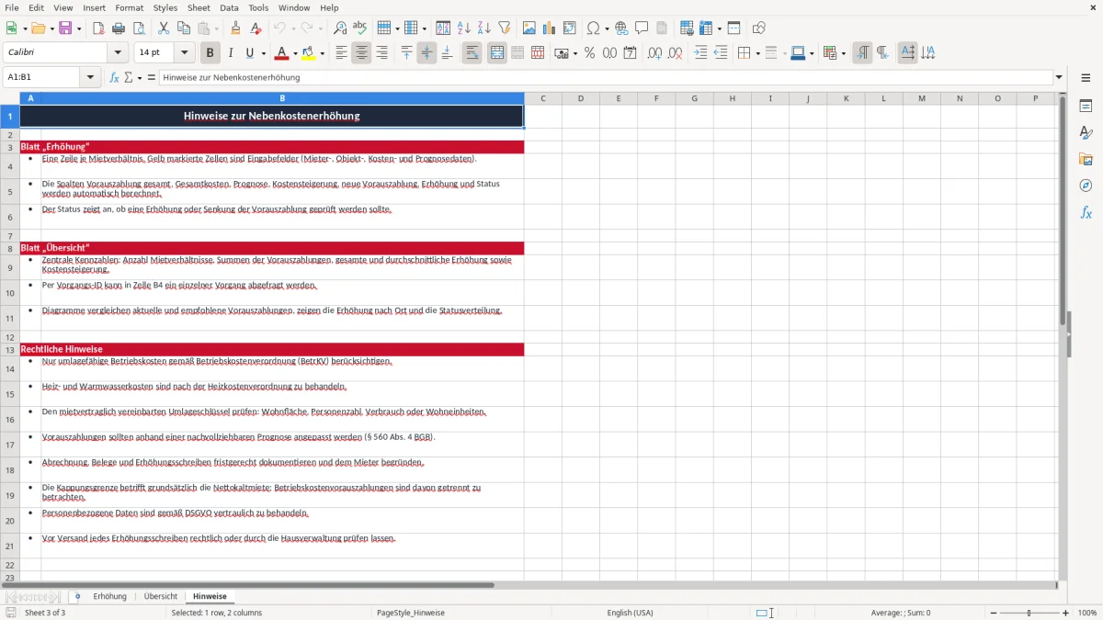Export directly as PDF
This screenshot has height=620, width=1103.
click(97, 28)
